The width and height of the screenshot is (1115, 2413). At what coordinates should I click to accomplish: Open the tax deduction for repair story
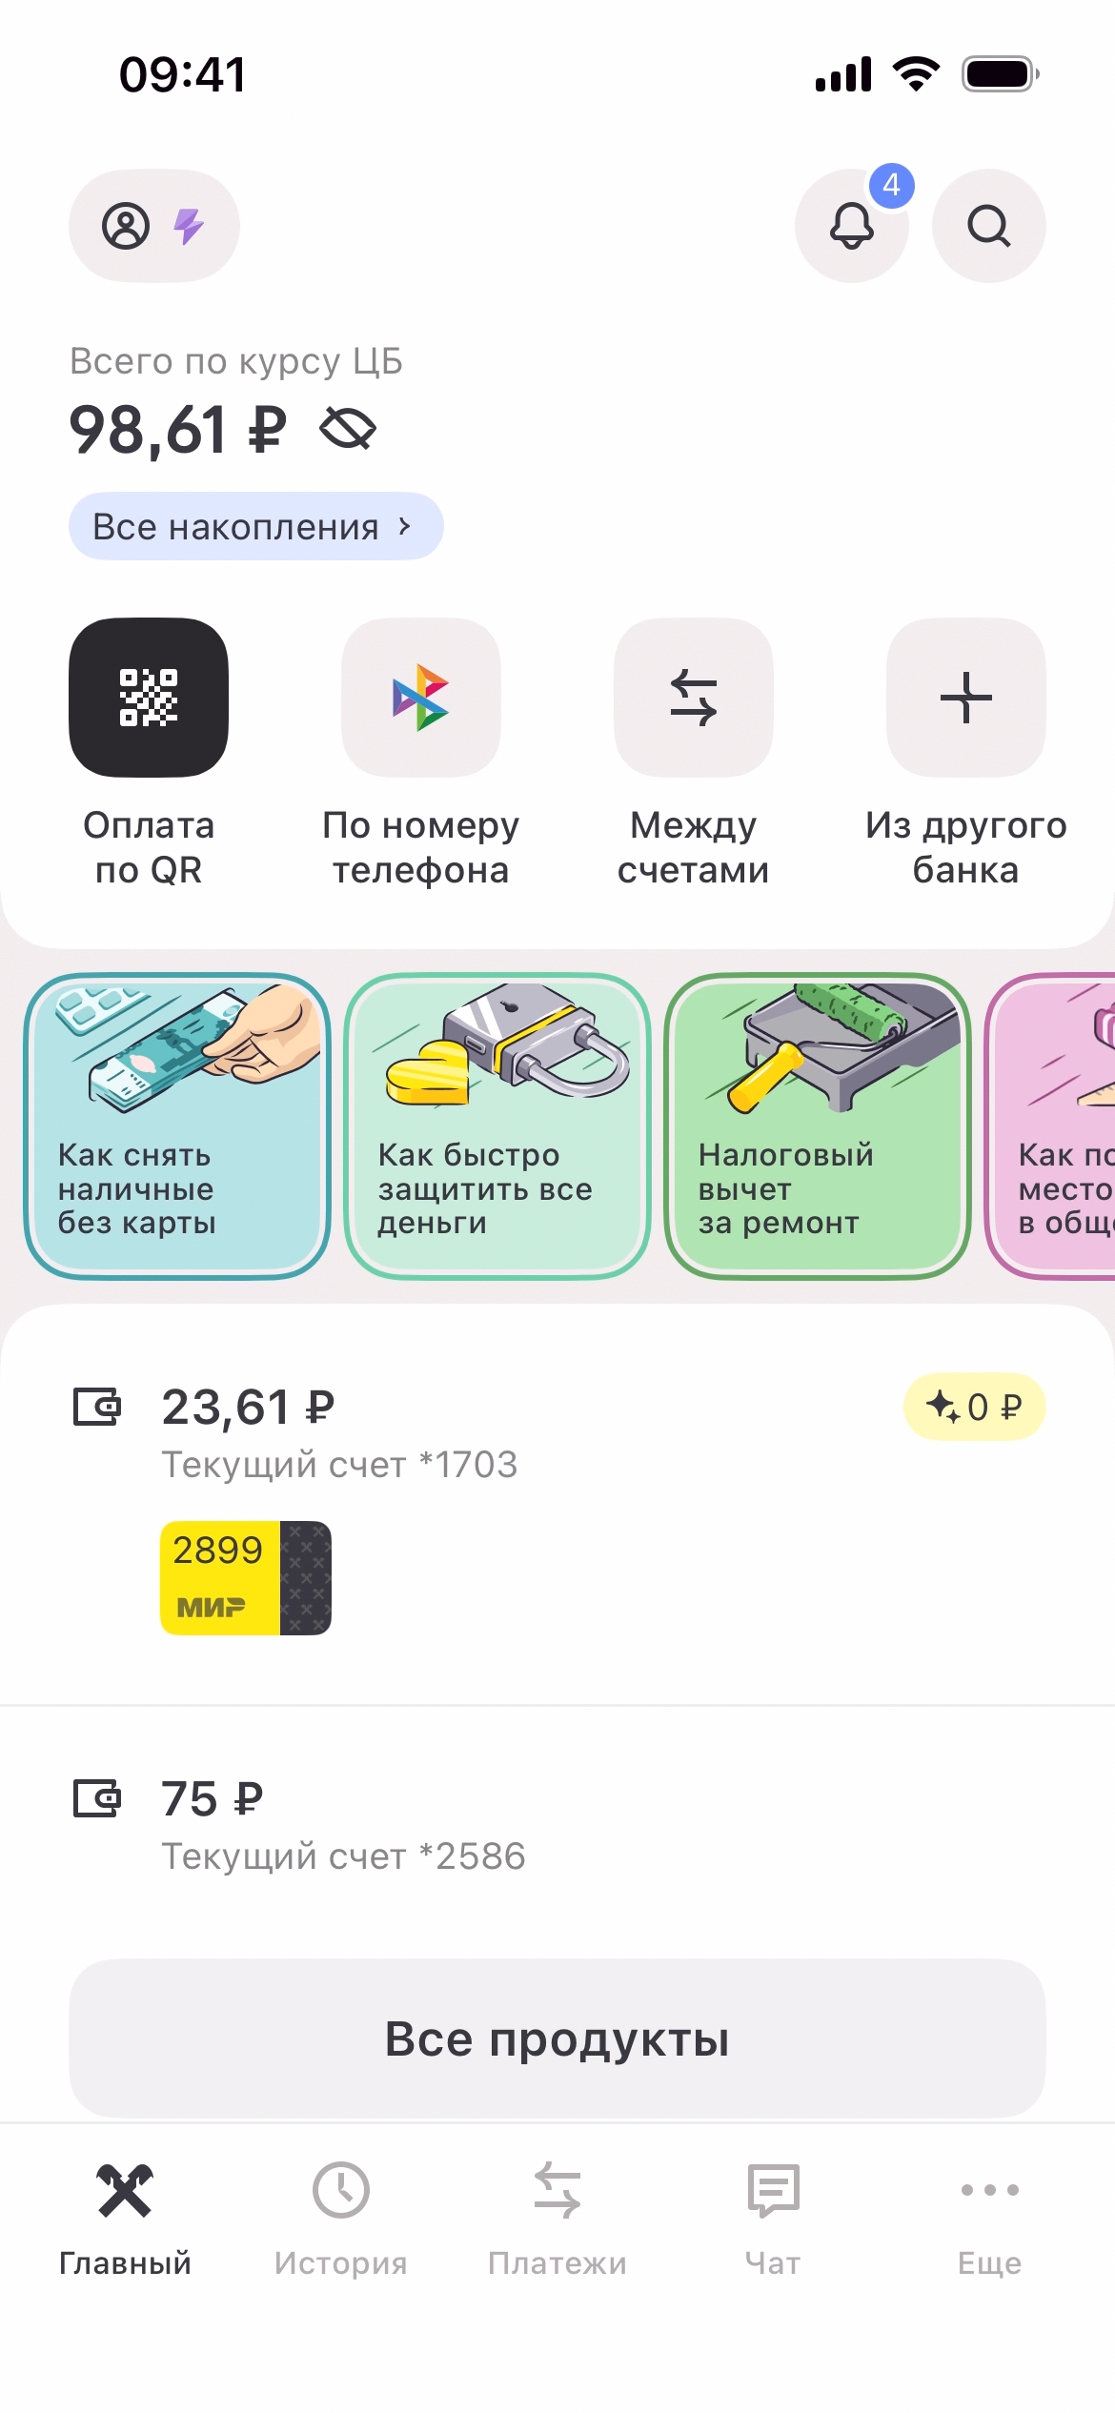pos(818,1126)
